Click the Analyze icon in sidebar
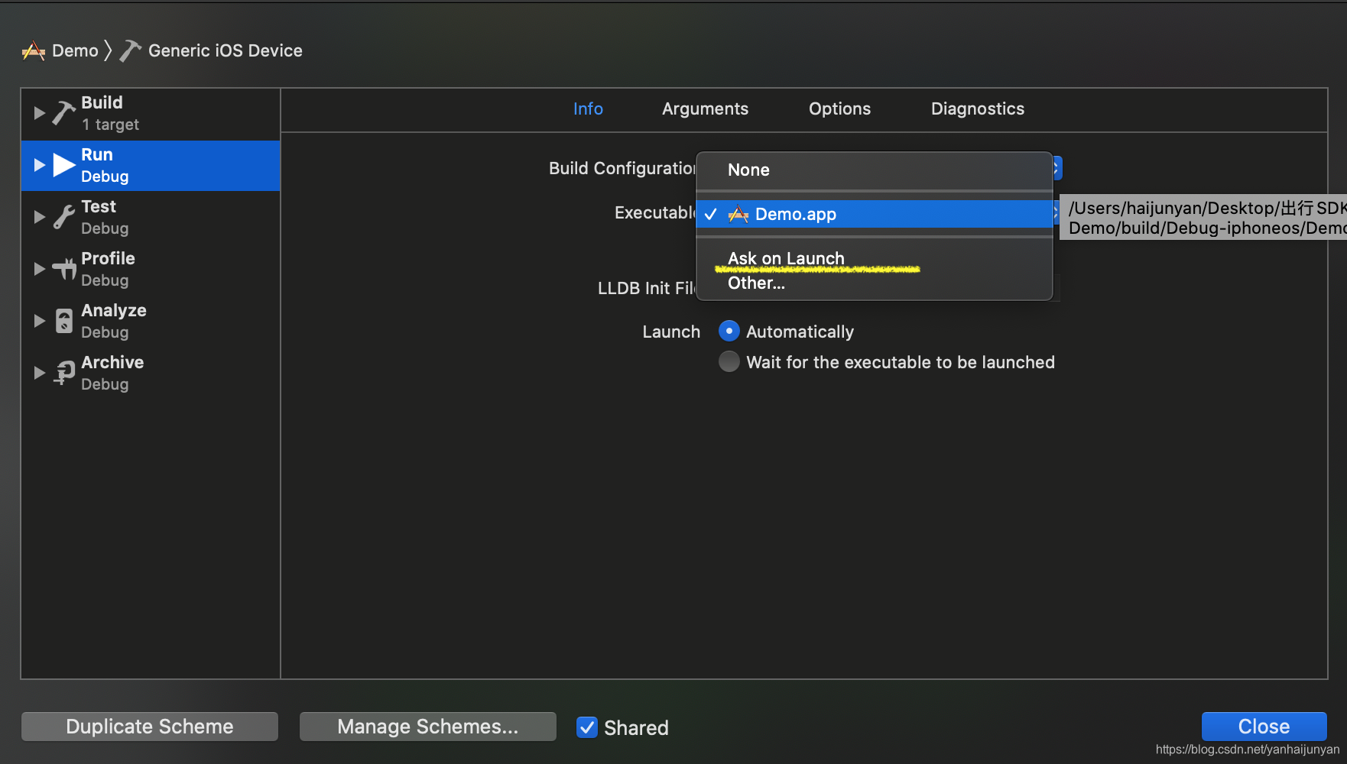 click(64, 321)
